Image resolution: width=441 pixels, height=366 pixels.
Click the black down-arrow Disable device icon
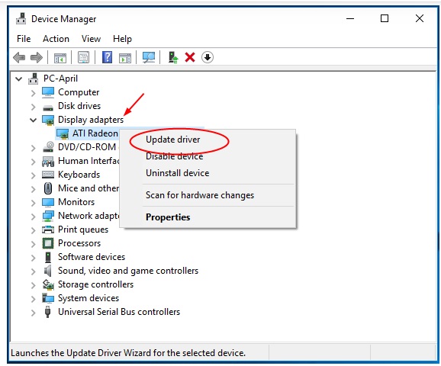point(208,57)
